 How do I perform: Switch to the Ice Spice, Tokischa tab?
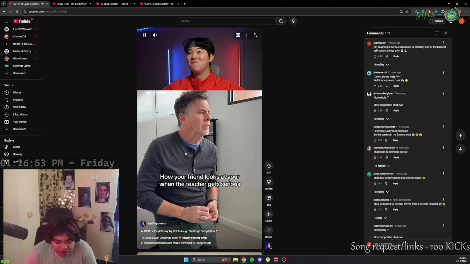(x=115, y=4)
